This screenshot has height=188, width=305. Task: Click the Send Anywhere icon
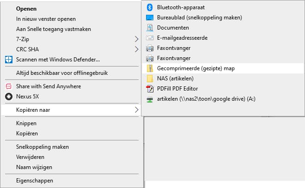[x=8, y=86]
